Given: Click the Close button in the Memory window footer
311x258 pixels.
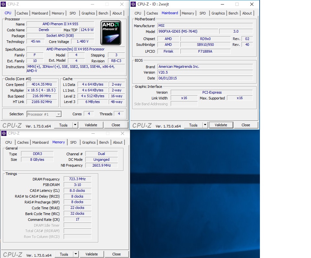Looking at the screenshot, I should (116, 254).
